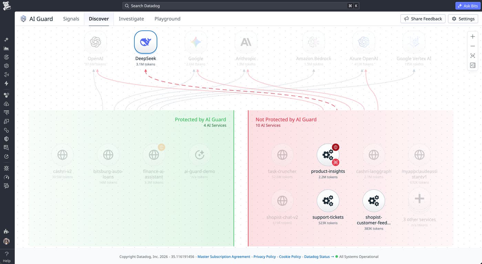Click the red eye badge on product-insights
This screenshot has width=482, height=264.
(336, 162)
